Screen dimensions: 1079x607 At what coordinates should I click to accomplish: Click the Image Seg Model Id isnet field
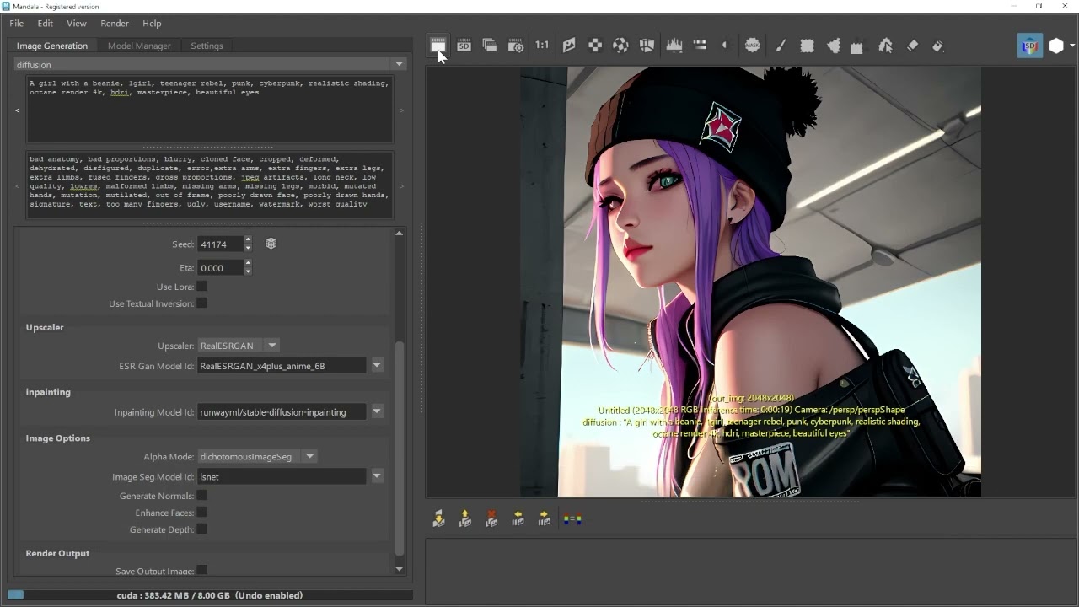click(282, 476)
